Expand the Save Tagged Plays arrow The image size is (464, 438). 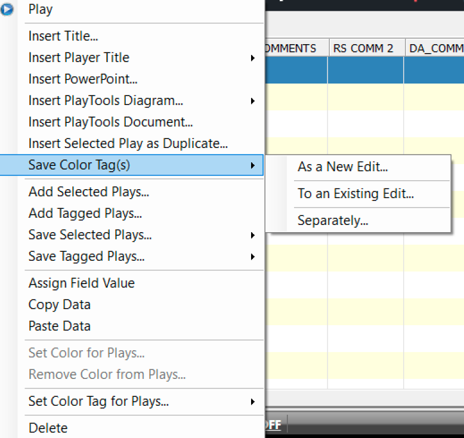pos(252,257)
